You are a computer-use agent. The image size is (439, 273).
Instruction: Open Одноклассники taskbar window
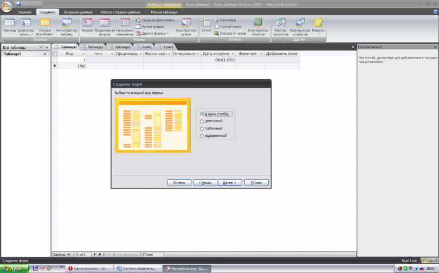pyautogui.click(x=89, y=269)
